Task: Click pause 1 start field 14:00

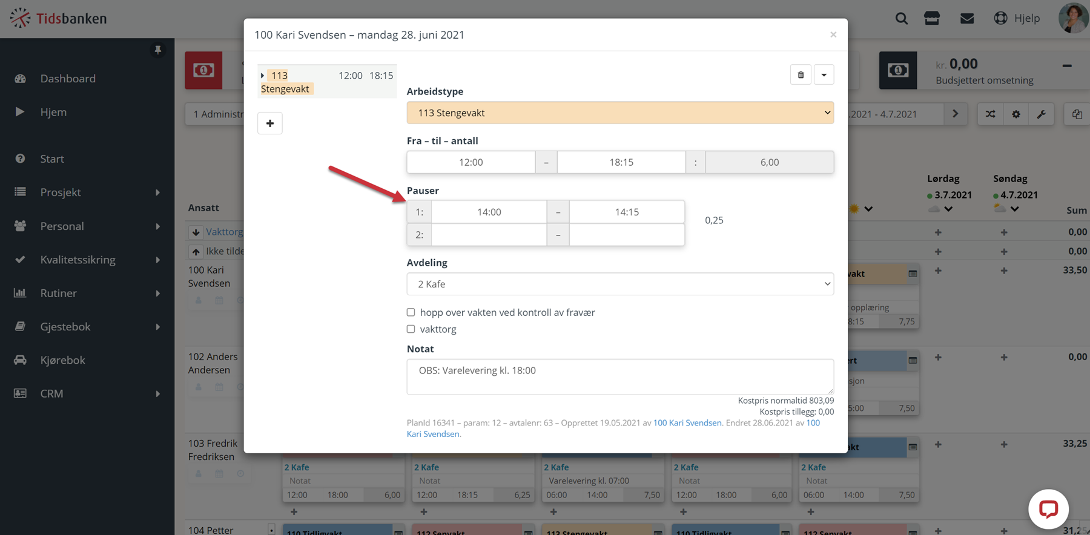Action: (x=489, y=212)
